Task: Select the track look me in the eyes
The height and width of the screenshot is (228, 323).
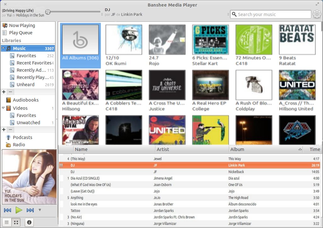Action: (190, 204)
